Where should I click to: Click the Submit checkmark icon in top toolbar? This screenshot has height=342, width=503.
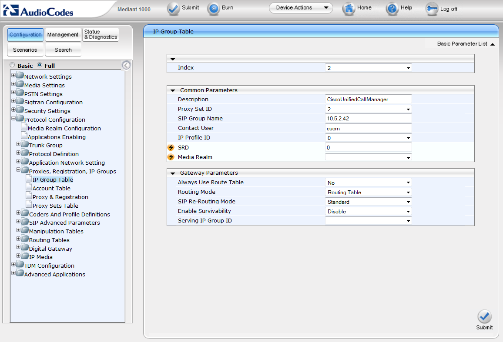pyautogui.click(x=174, y=9)
